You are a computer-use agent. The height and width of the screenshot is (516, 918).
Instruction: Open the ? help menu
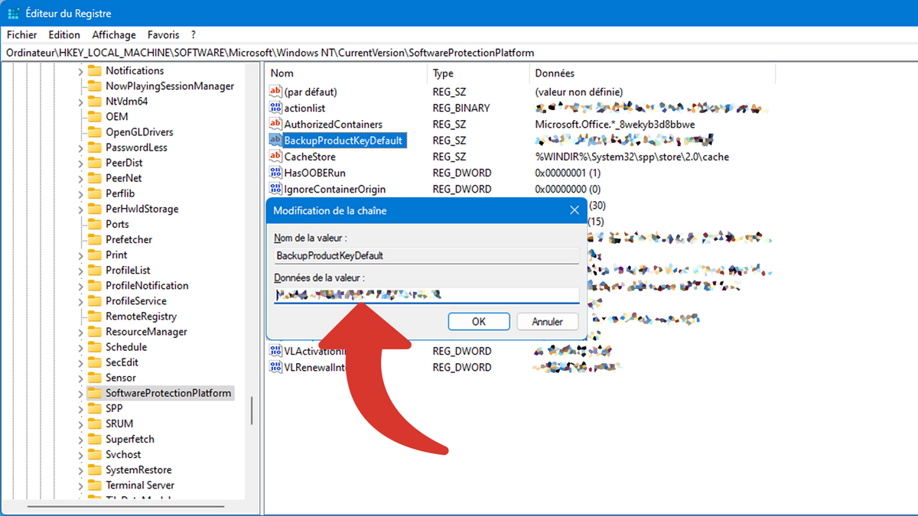194,34
